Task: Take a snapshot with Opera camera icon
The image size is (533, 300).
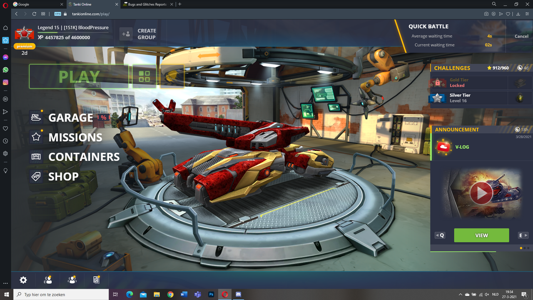Action: (486, 14)
